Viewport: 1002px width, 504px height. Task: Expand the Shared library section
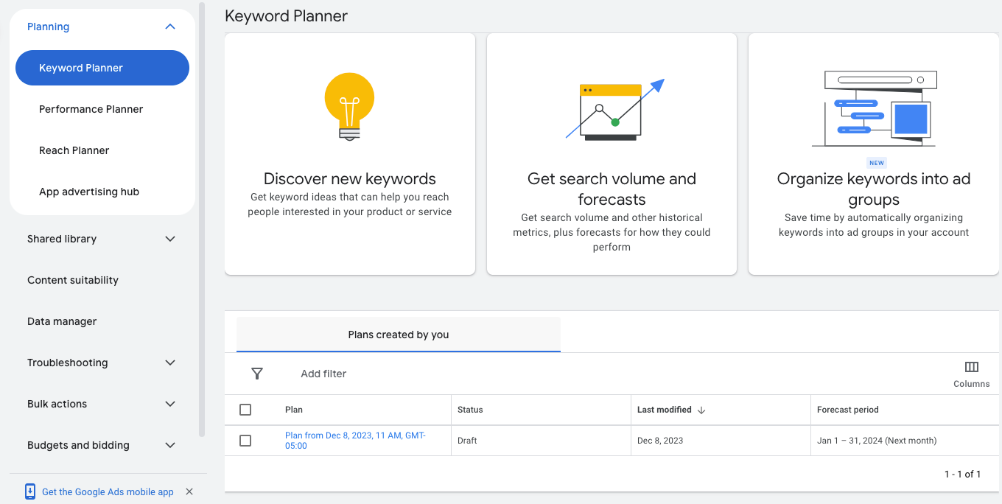170,239
